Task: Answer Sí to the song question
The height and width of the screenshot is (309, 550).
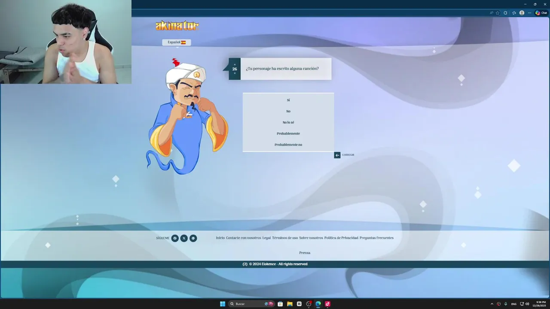Action: 288,100
